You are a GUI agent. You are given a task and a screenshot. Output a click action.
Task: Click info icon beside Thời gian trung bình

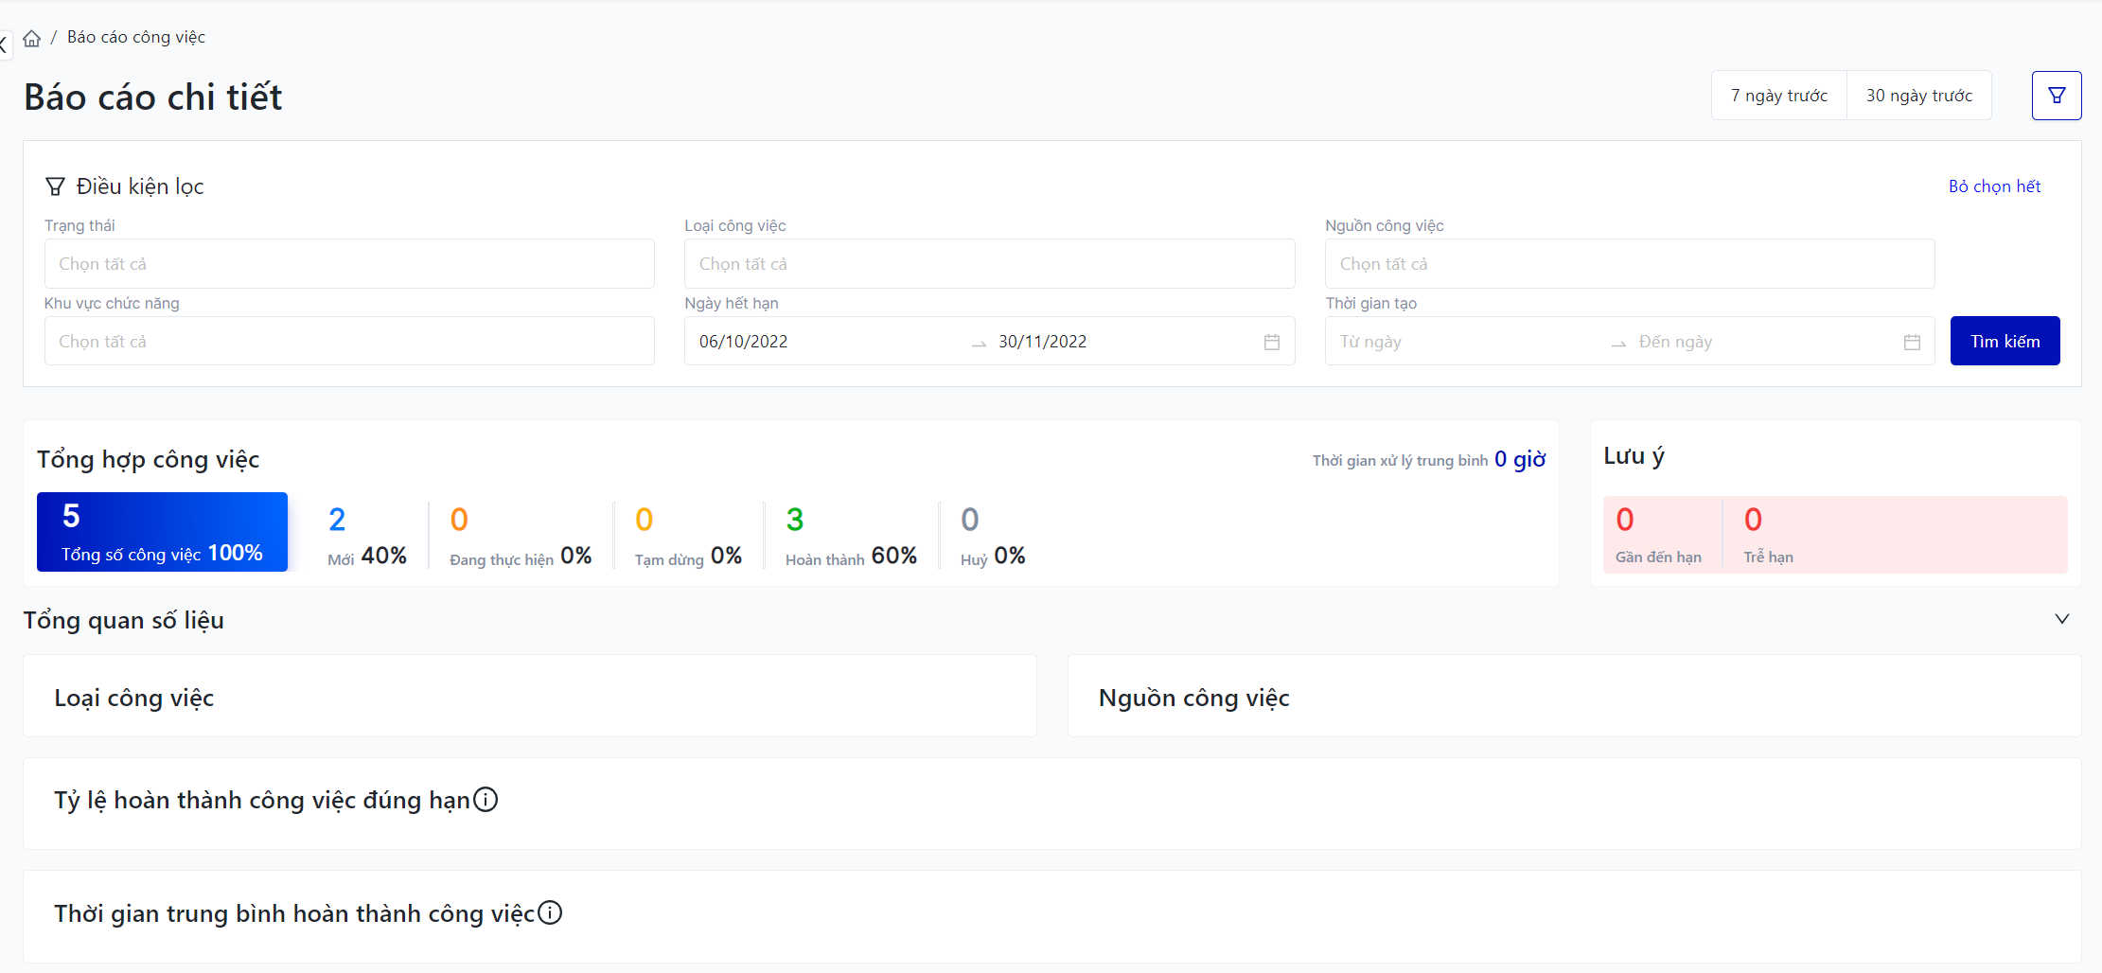point(550,912)
